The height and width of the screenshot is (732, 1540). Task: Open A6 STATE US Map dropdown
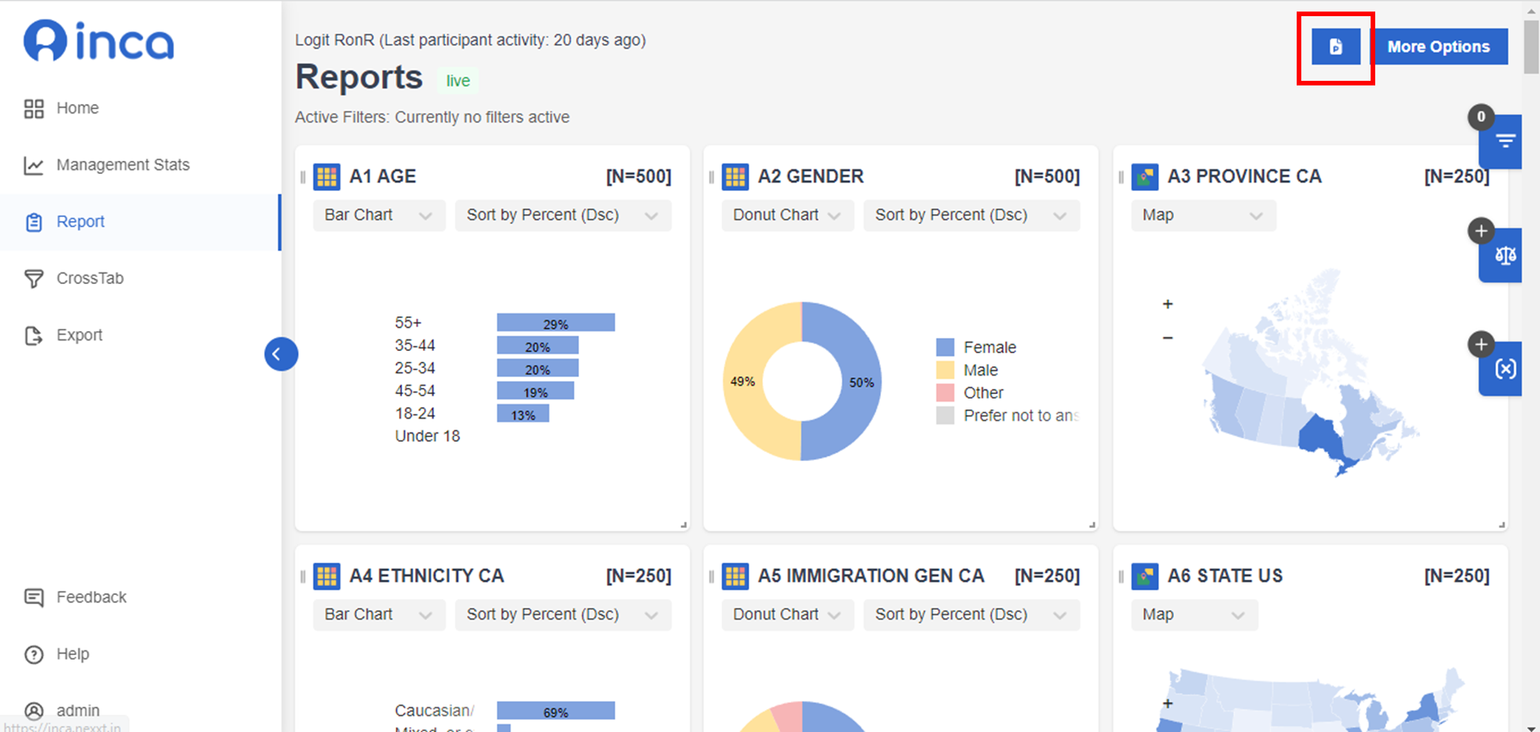tap(1194, 615)
